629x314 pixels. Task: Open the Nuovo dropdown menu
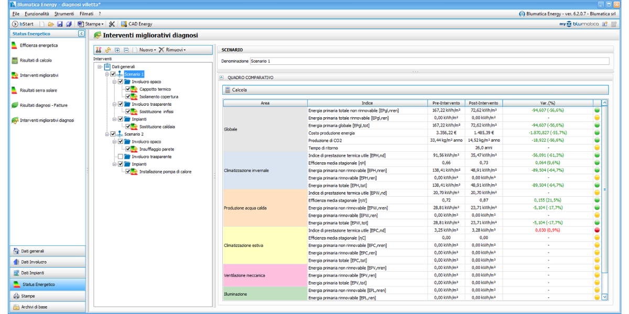click(x=147, y=50)
